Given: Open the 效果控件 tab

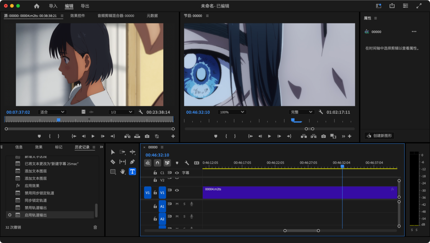Looking at the screenshot, I should [77, 16].
